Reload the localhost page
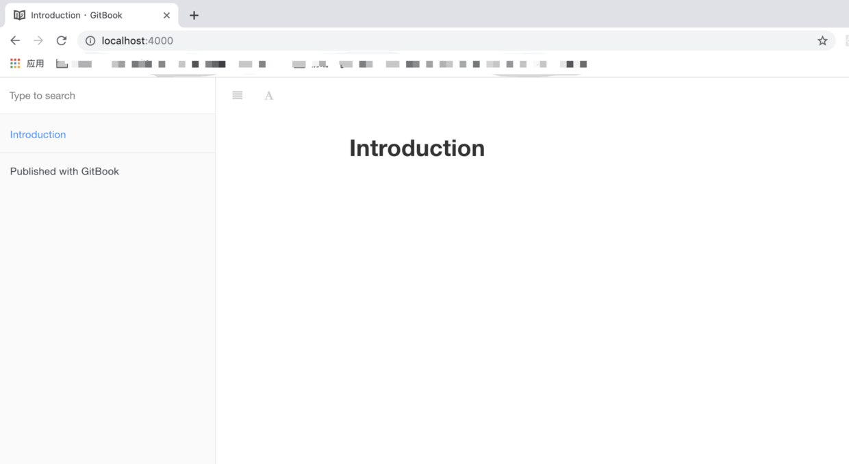Viewport: 849px width, 464px height. (x=62, y=40)
